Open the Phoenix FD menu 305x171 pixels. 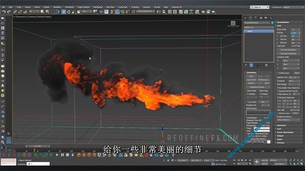click(176, 7)
